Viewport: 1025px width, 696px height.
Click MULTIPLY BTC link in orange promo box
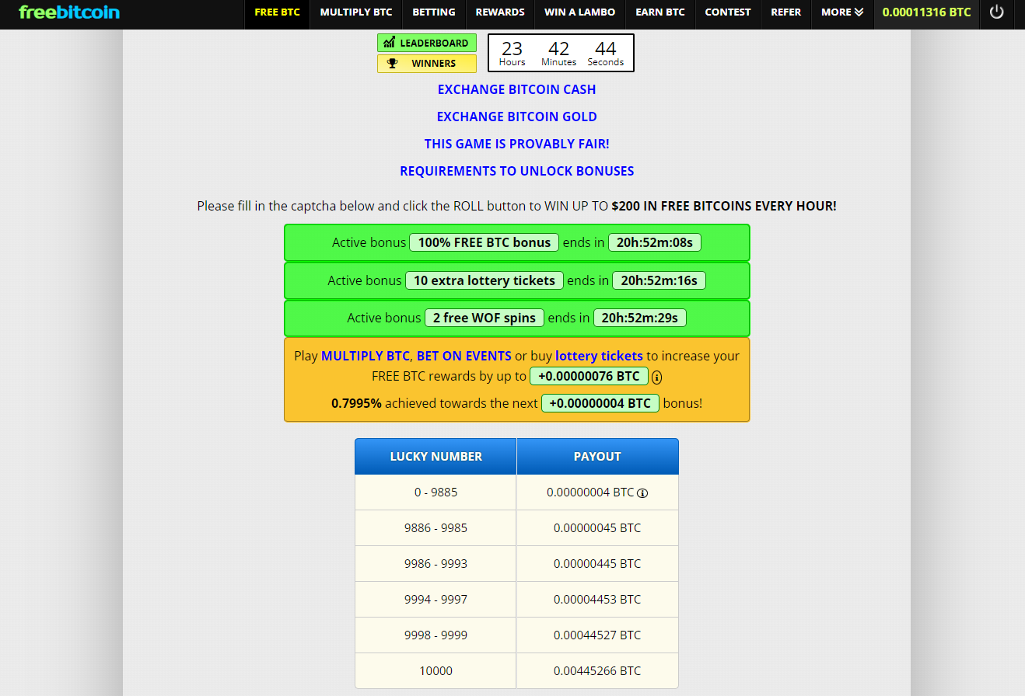[366, 356]
